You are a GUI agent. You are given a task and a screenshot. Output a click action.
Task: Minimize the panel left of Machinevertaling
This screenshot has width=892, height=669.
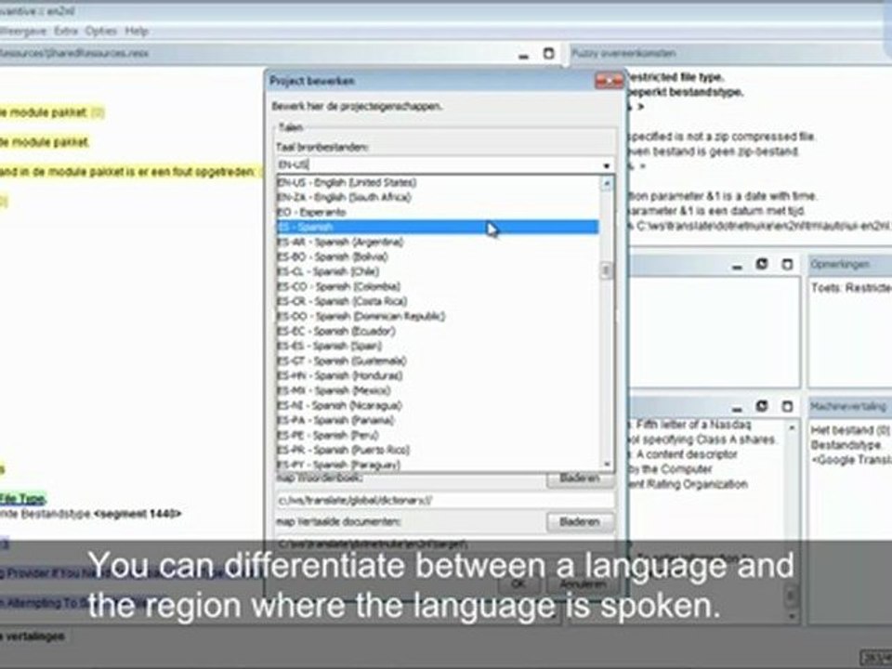737,408
